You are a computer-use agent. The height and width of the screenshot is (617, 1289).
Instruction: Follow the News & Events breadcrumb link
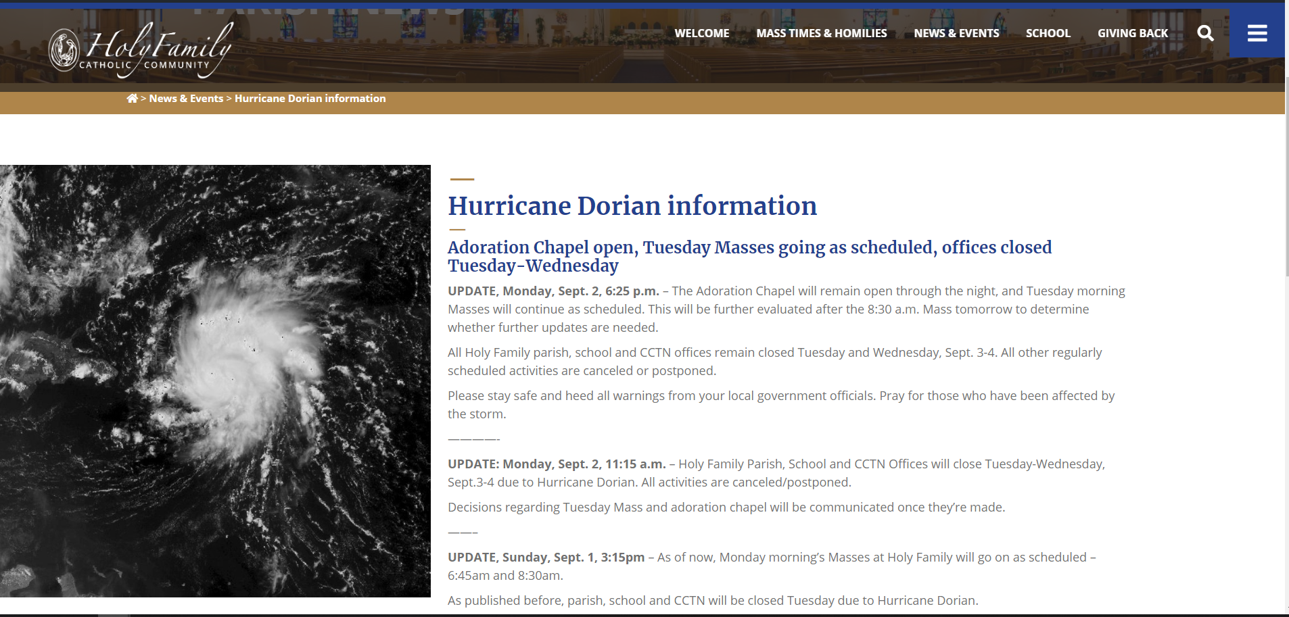[x=186, y=99]
